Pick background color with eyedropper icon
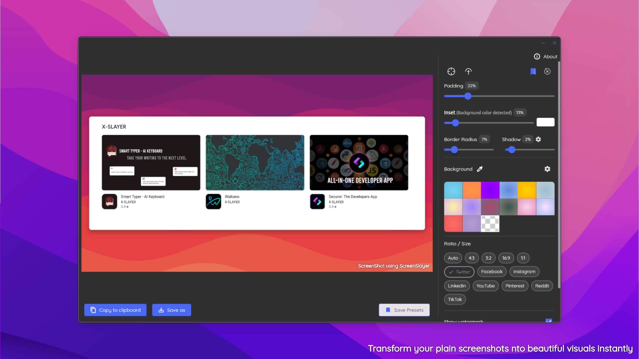Viewport: 639px width, 359px height. pos(480,169)
